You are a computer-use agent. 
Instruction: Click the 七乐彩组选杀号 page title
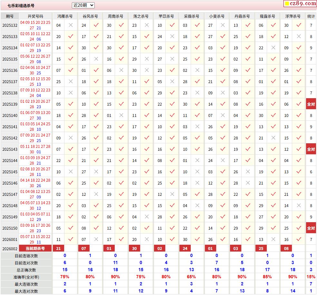tap(21, 5)
